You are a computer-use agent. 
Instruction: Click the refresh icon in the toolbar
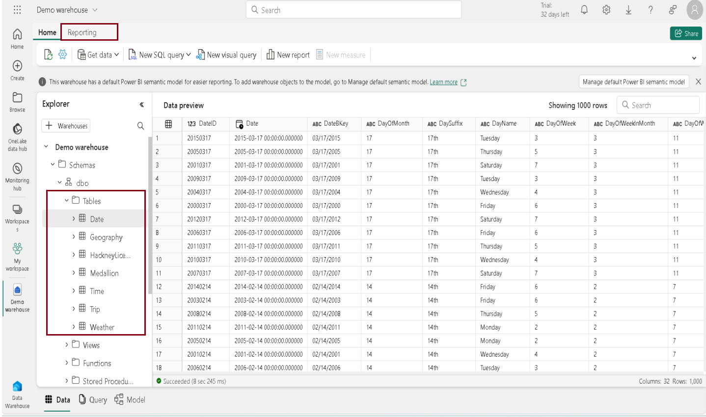click(x=48, y=55)
